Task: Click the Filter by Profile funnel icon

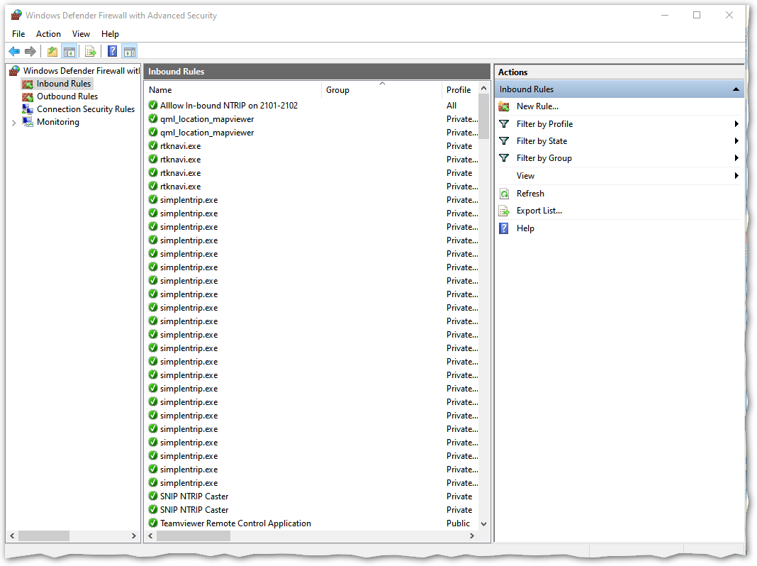Action: (504, 124)
